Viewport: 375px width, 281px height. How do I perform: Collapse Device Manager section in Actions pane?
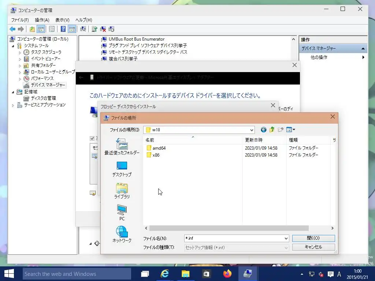(363, 49)
